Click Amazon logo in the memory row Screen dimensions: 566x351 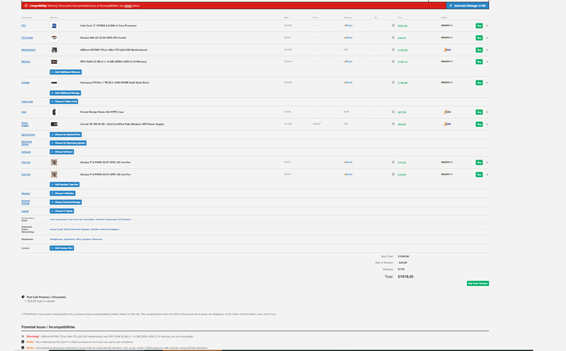click(446, 61)
